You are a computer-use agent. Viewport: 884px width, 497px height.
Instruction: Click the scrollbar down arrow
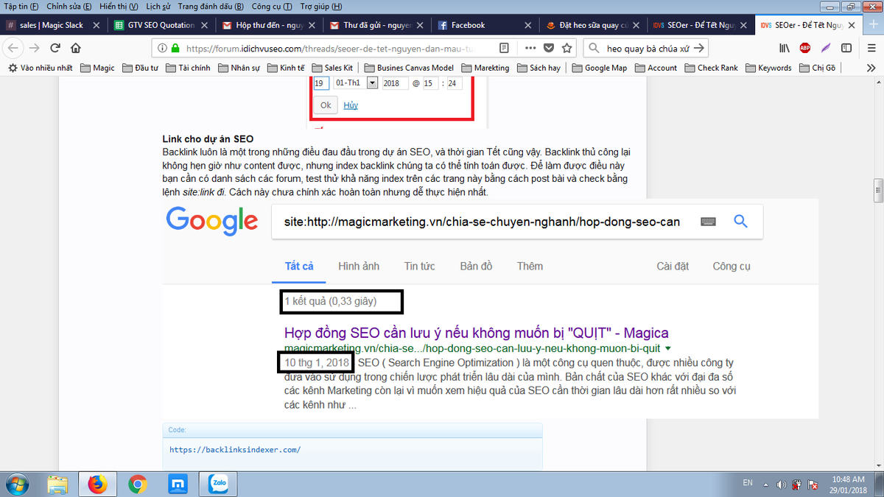coord(878,465)
